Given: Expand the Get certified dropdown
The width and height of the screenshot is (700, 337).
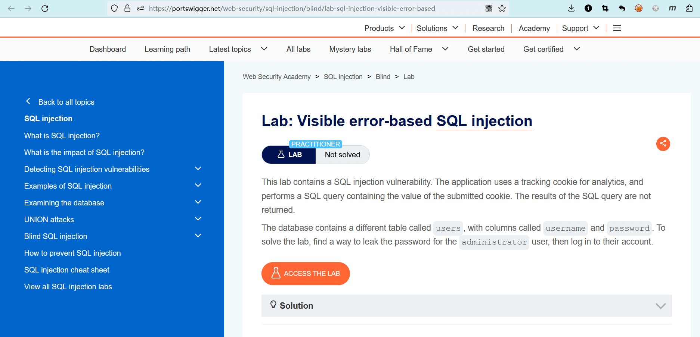Looking at the screenshot, I should click(577, 49).
